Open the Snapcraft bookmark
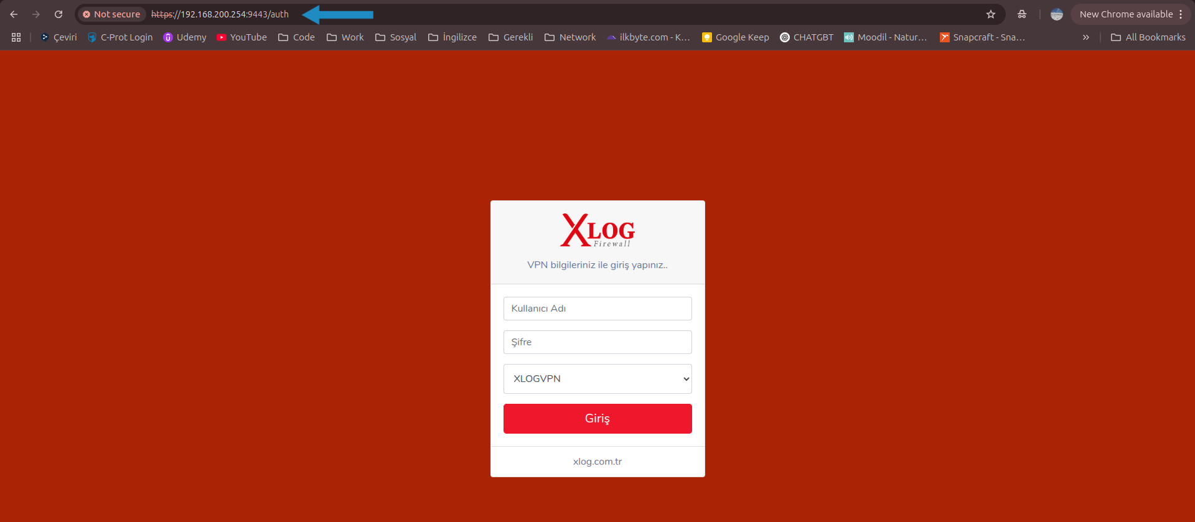Viewport: 1195px width, 522px height. [x=982, y=37]
